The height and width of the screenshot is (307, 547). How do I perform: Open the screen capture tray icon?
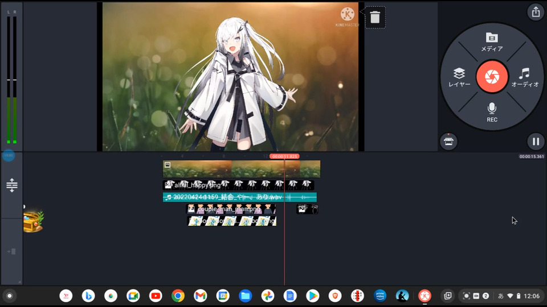coord(466,296)
